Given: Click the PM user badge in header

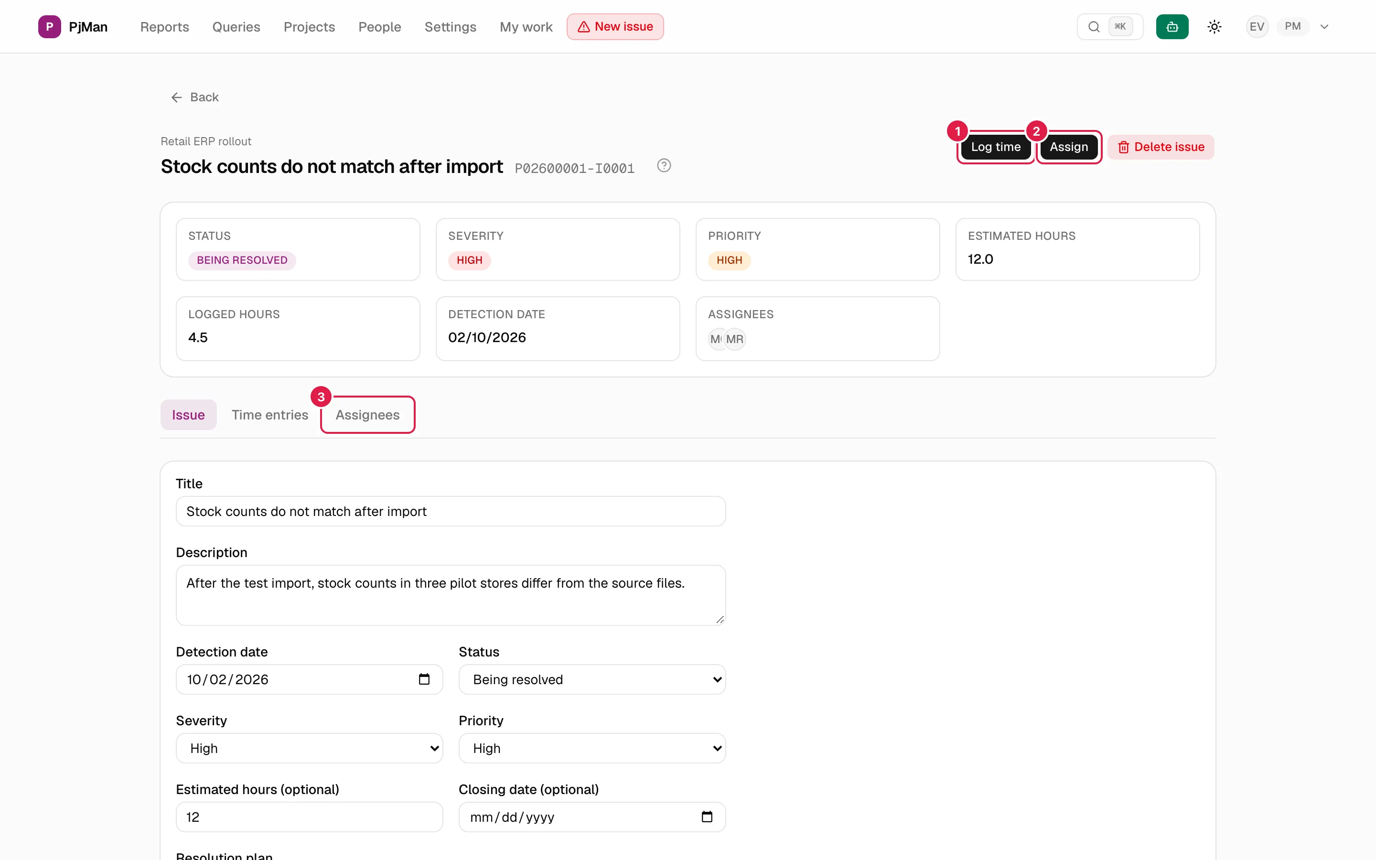Looking at the screenshot, I should 1292,27.
